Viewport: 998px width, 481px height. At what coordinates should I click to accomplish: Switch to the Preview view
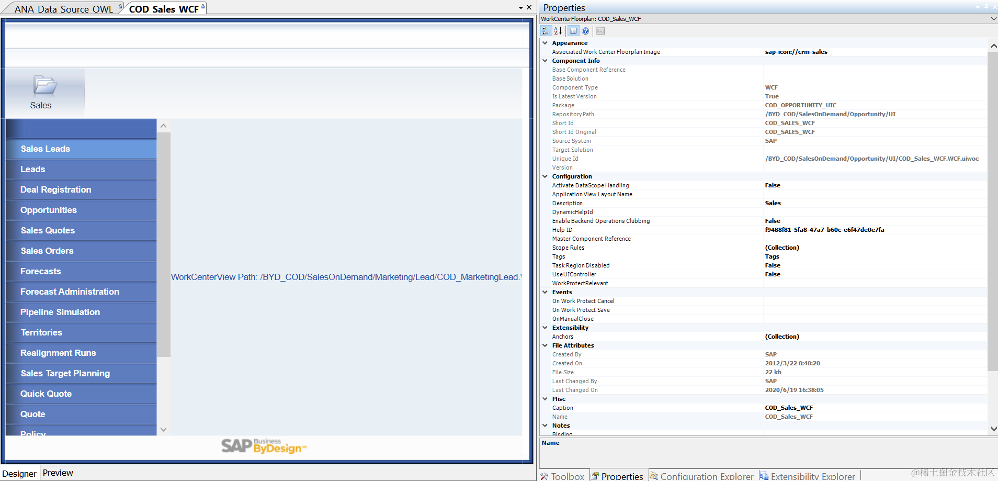(x=58, y=473)
